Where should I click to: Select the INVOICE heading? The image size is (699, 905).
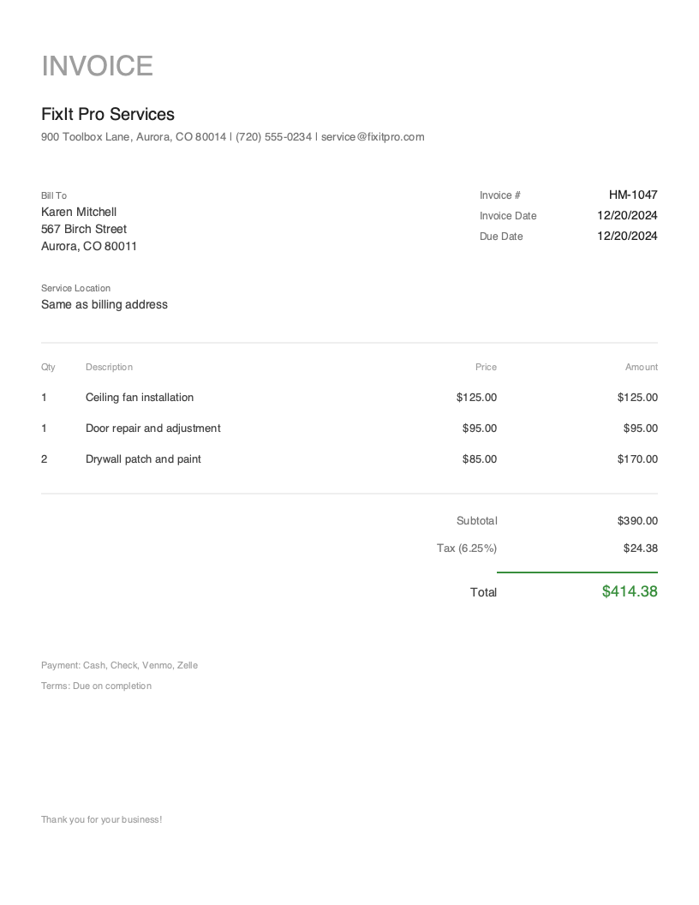pos(97,66)
